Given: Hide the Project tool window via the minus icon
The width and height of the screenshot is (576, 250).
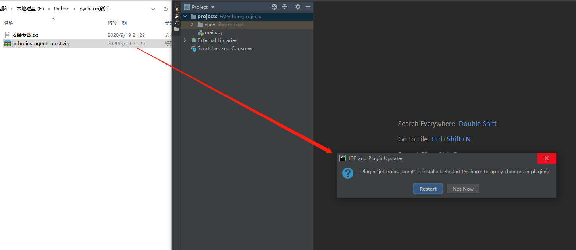Looking at the screenshot, I should (308, 7).
